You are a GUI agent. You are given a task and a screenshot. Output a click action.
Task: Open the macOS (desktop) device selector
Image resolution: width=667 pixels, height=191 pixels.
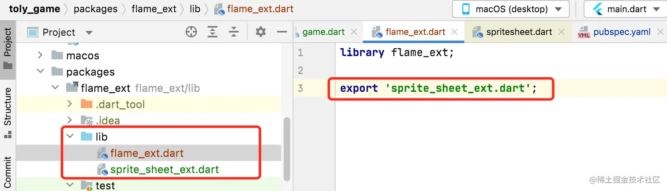510,9
